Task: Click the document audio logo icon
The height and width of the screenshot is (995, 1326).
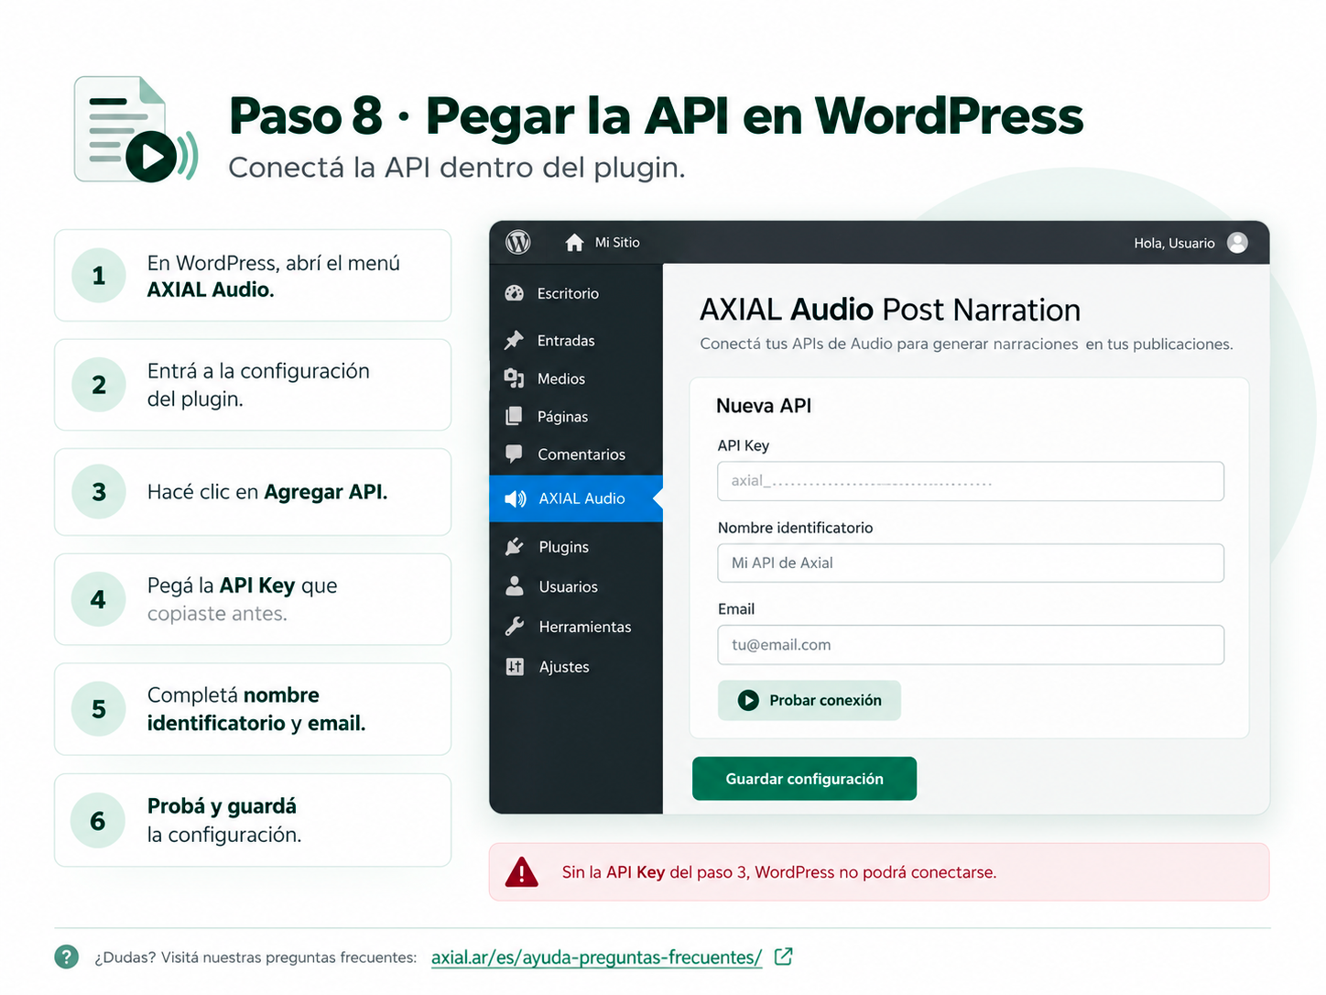Action: (x=136, y=129)
